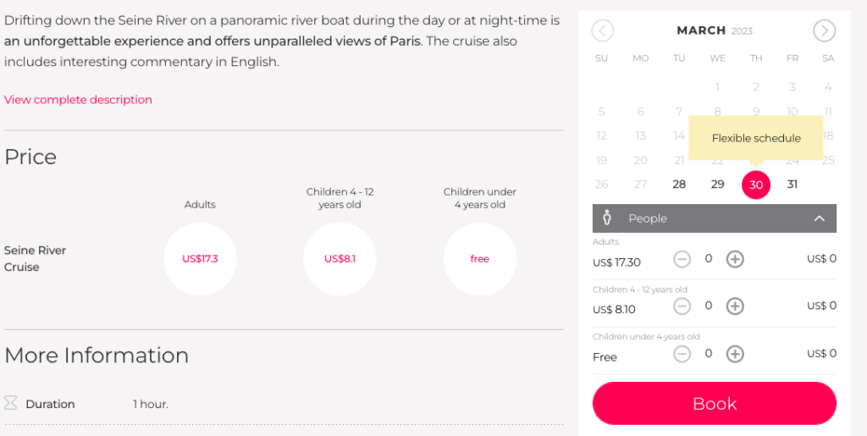Image resolution: width=867 pixels, height=436 pixels.
Task: Increase Adults ticket count
Action: point(735,259)
